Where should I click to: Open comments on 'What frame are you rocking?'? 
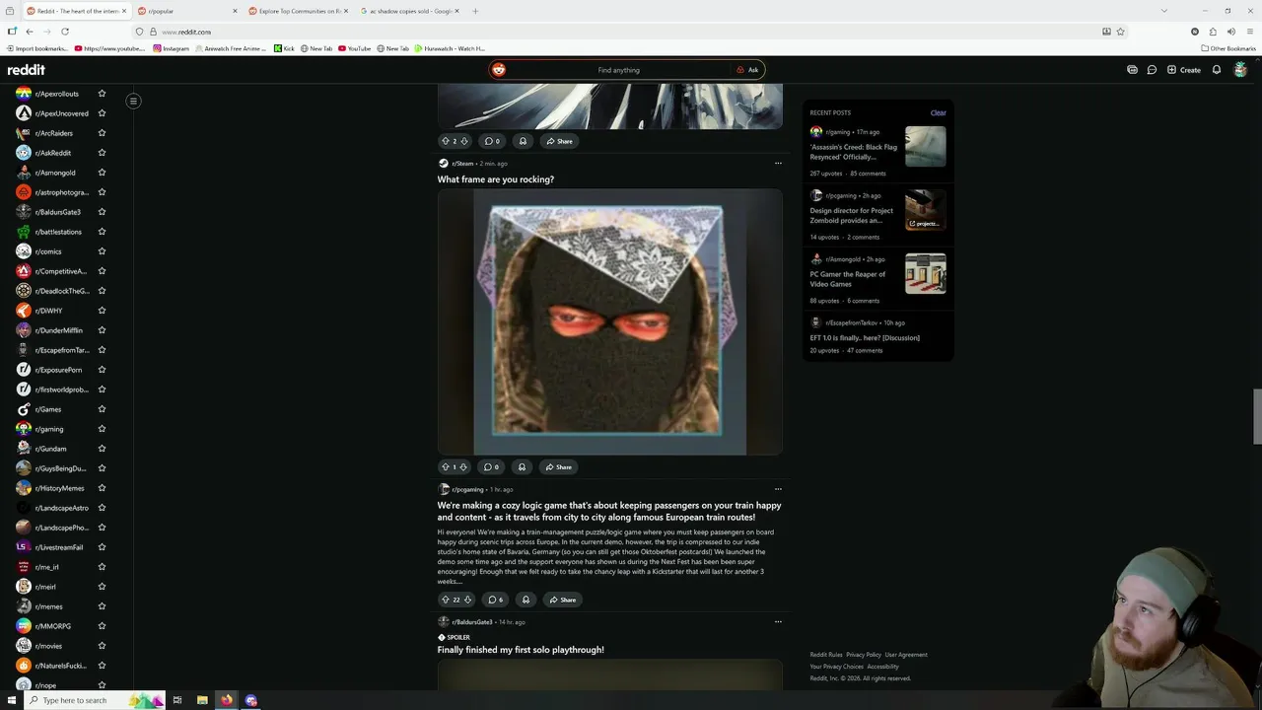(491, 467)
